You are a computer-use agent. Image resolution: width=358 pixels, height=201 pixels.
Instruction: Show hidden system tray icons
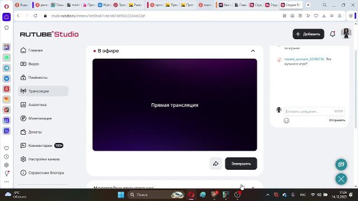(x=267, y=195)
